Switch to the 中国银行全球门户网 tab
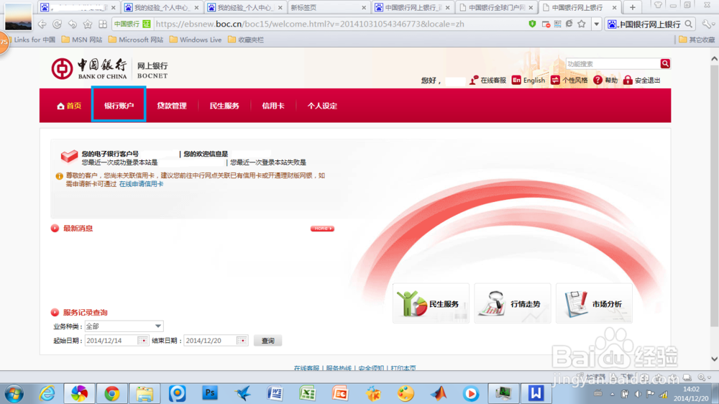This screenshot has width=719, height=404. click(x=497, y=7)
